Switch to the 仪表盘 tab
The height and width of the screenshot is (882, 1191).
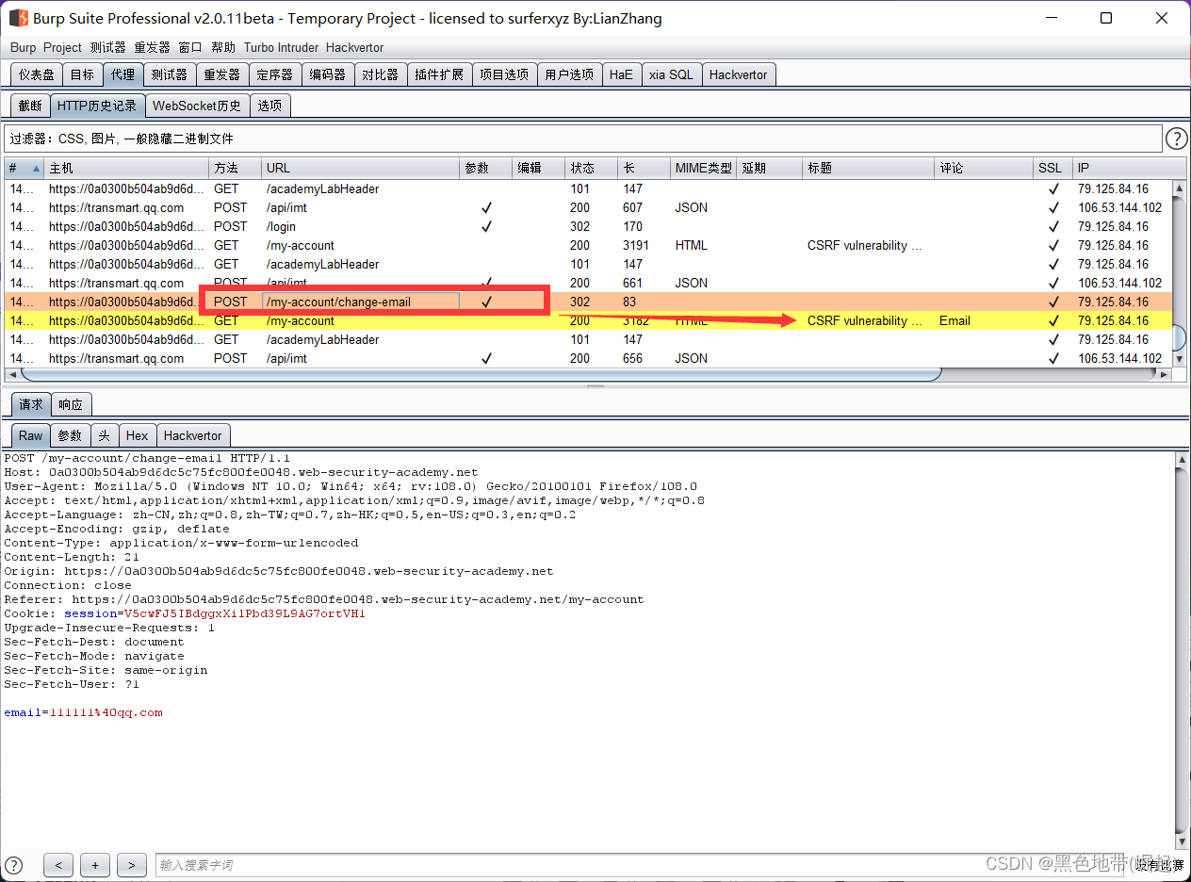point(37,74)
